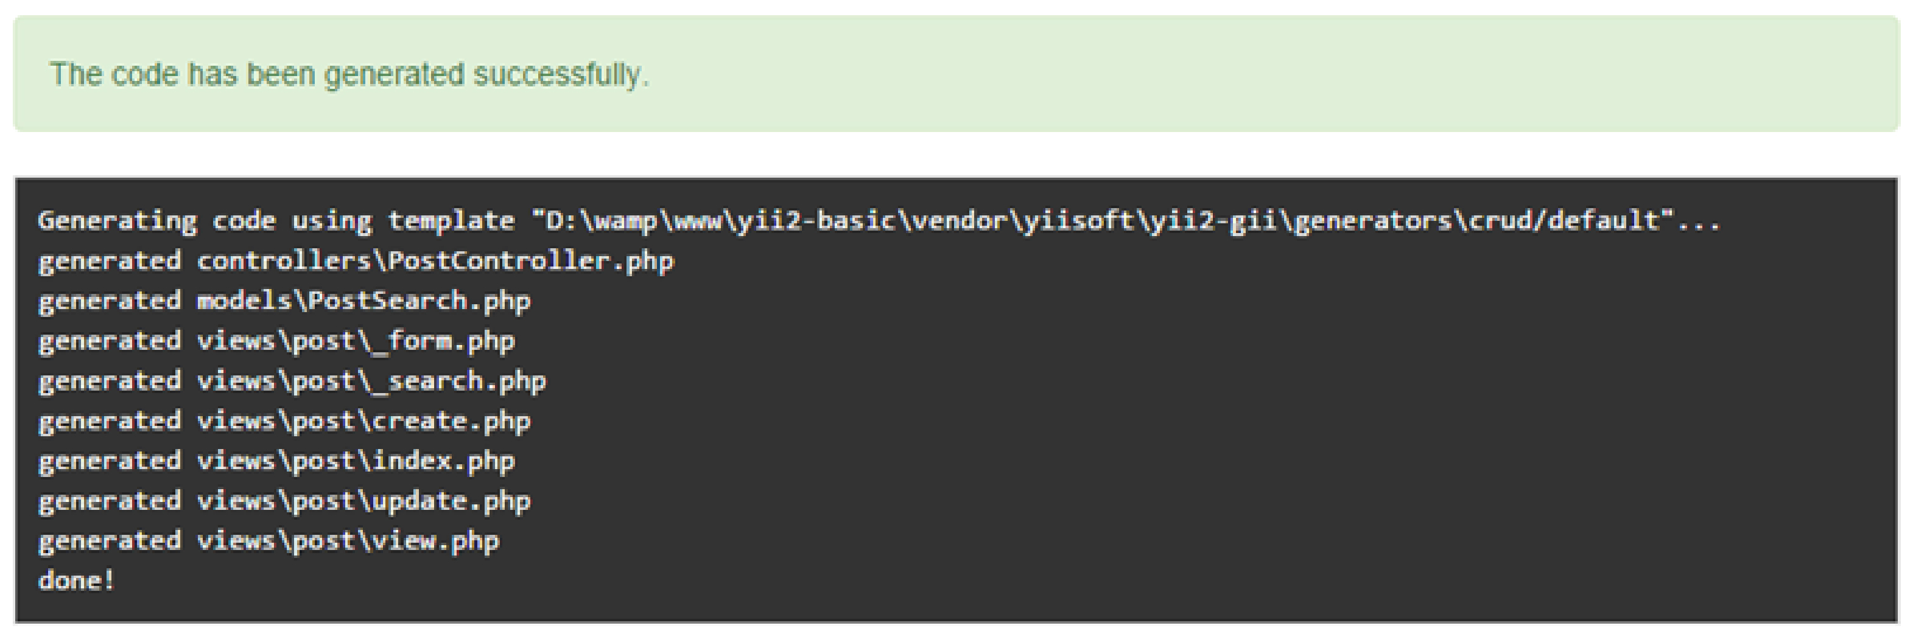1913x634 pixels.
Task: Select the views\post\_search.php line
Action: pyautogui.click(x=292, y=381)
